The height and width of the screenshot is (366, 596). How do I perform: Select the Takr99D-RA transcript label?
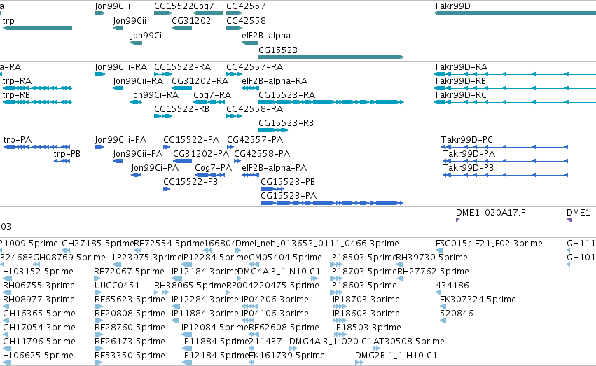[461, 67]
